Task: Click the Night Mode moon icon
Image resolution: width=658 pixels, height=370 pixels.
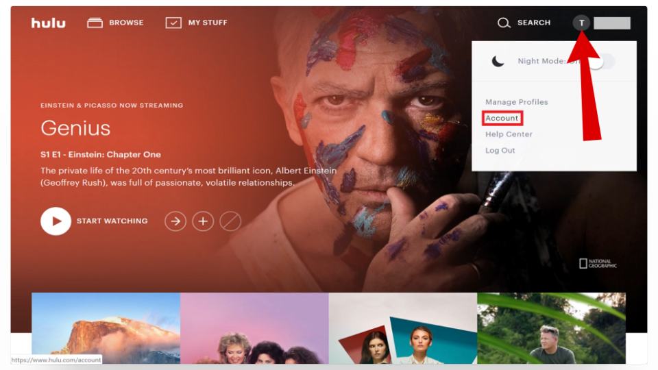Action: (x=498, y=61)
